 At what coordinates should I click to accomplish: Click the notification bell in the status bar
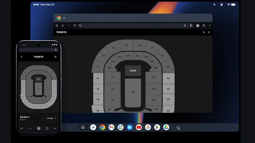[x=221, y=5]
